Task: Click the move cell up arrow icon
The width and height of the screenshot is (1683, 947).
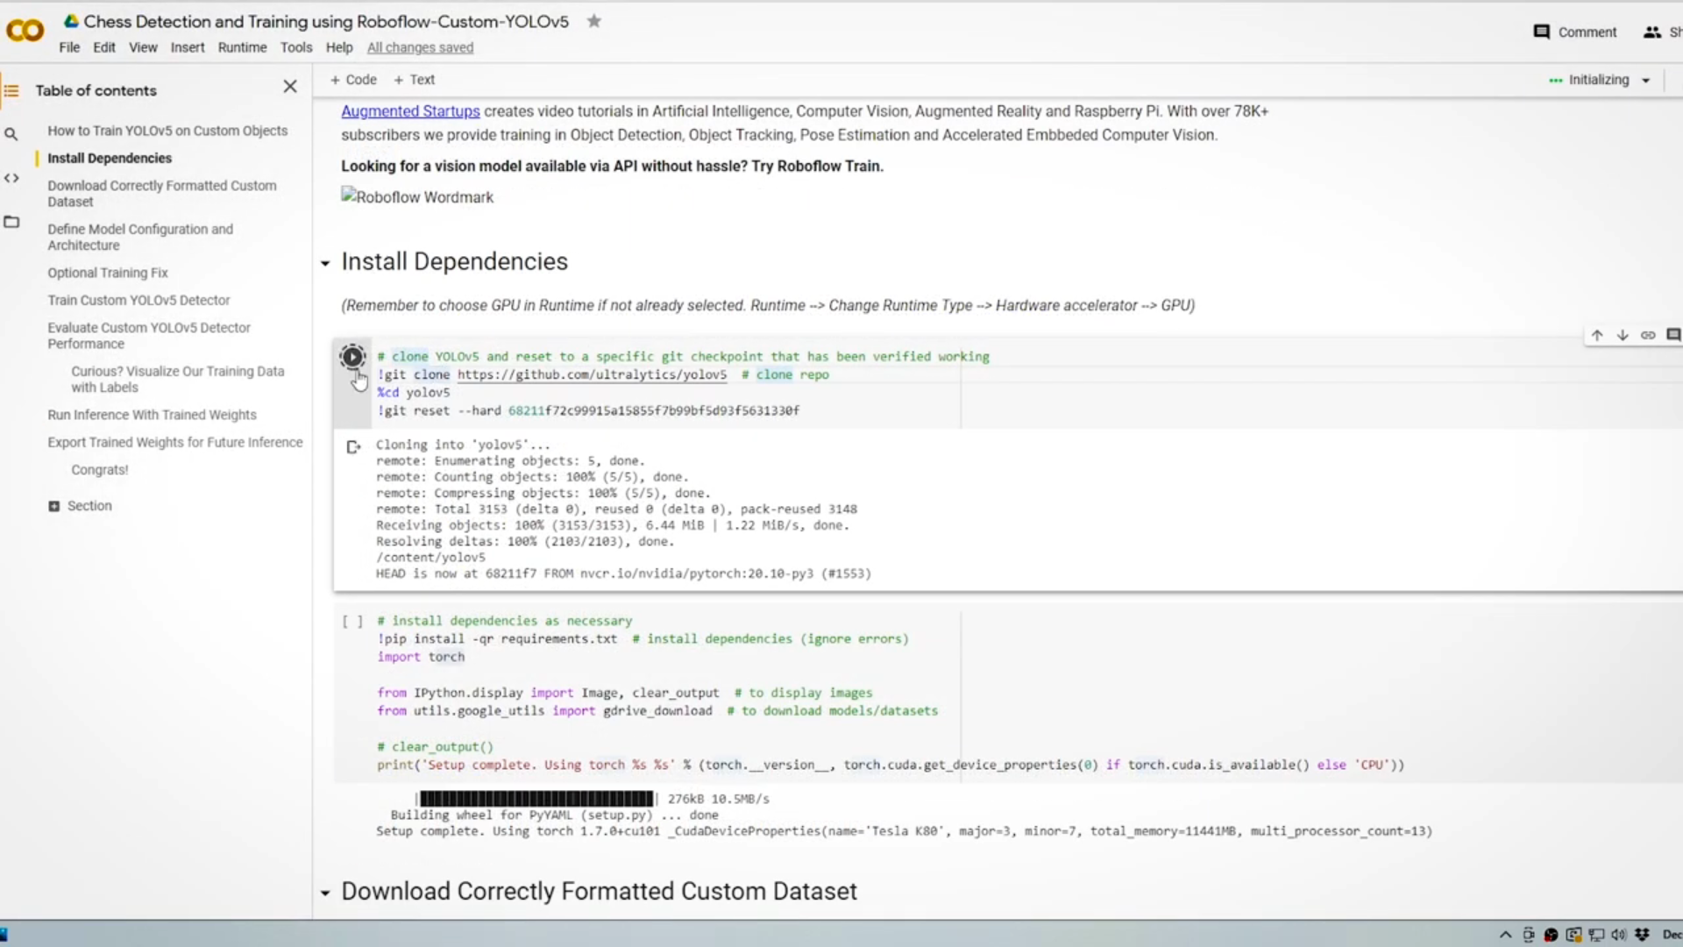Action: pos(1596,335)
